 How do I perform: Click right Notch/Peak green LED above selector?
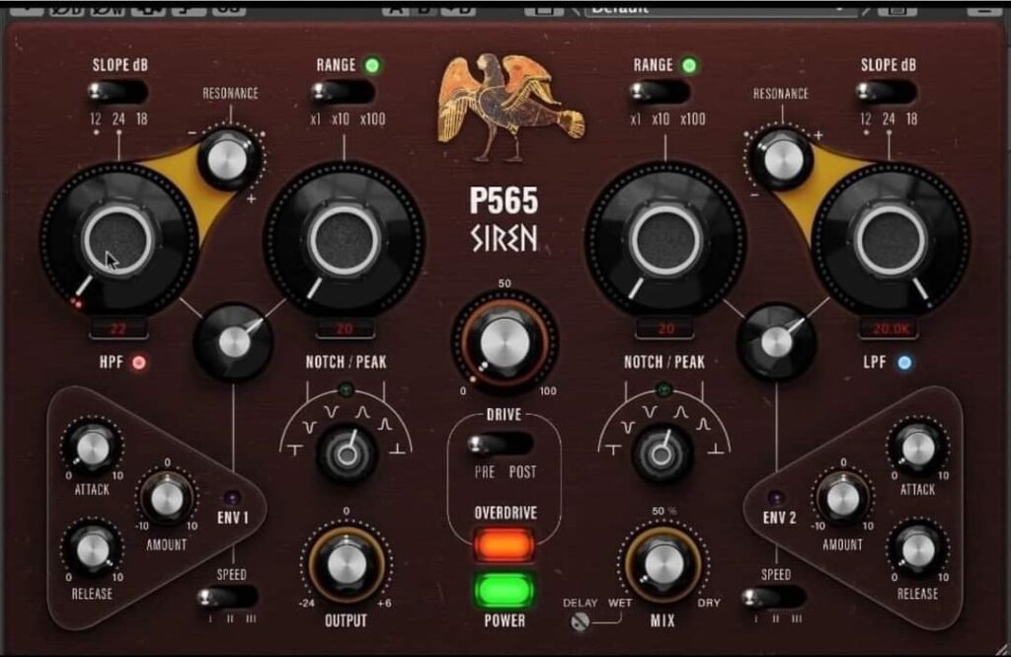[x=663, y=390]
